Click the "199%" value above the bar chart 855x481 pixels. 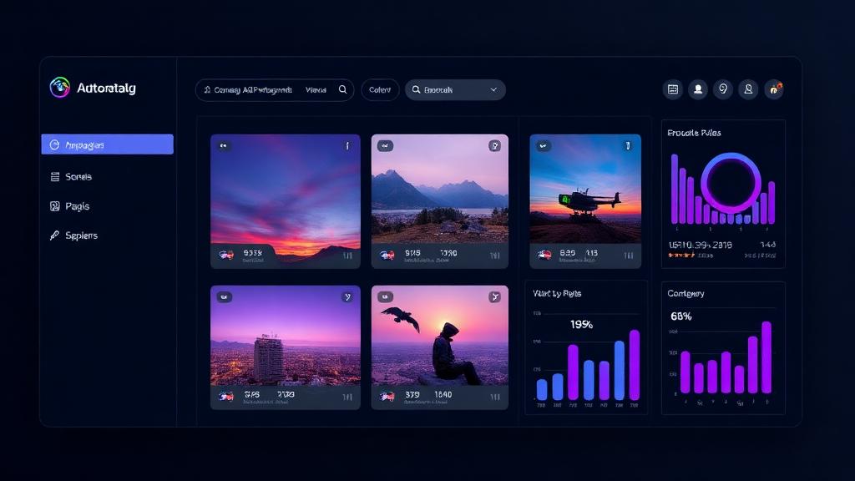point(581,325)
